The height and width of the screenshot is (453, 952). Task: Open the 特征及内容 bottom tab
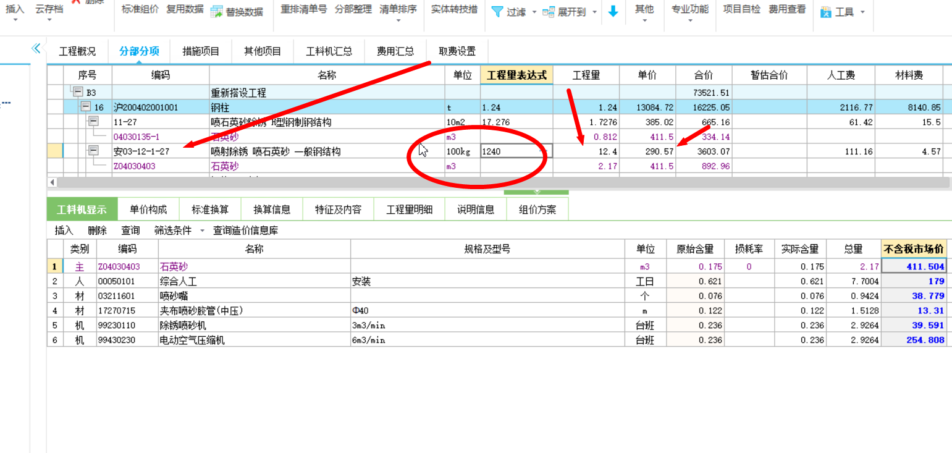(338, 210)
